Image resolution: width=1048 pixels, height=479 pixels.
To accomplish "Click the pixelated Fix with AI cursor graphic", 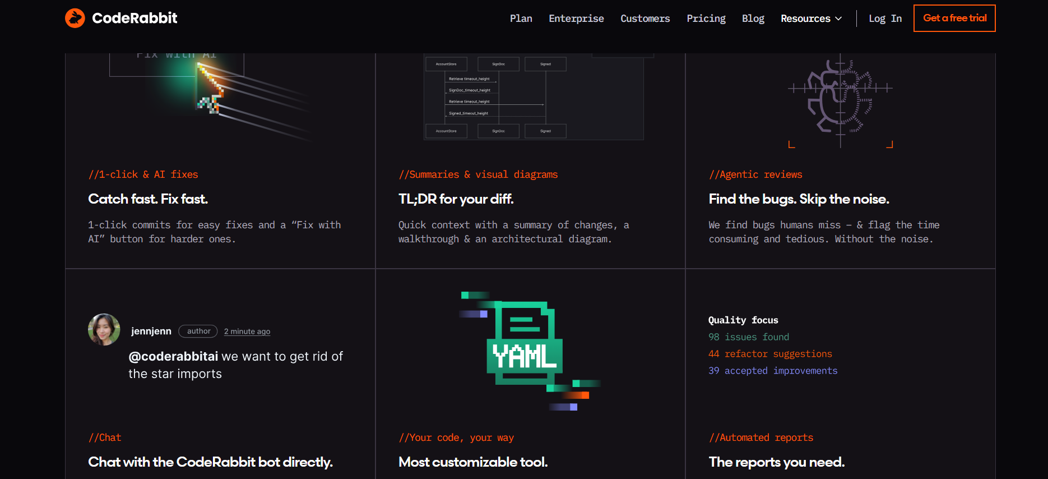I will [x=210, y=87].
